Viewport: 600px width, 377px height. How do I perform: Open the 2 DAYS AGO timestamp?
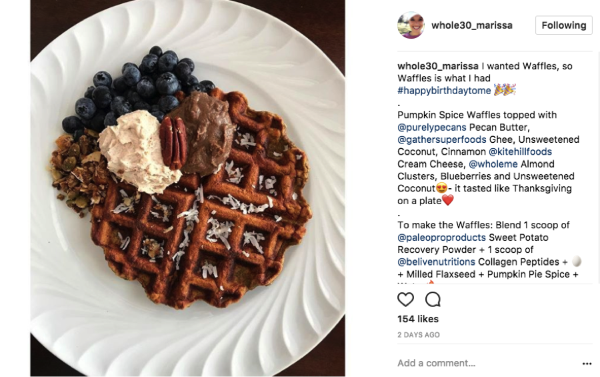[x=419, y=335]
